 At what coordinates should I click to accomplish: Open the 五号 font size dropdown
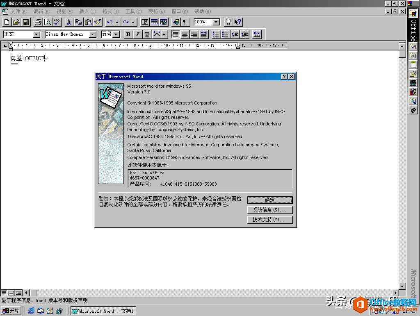(x=116, y=34)
